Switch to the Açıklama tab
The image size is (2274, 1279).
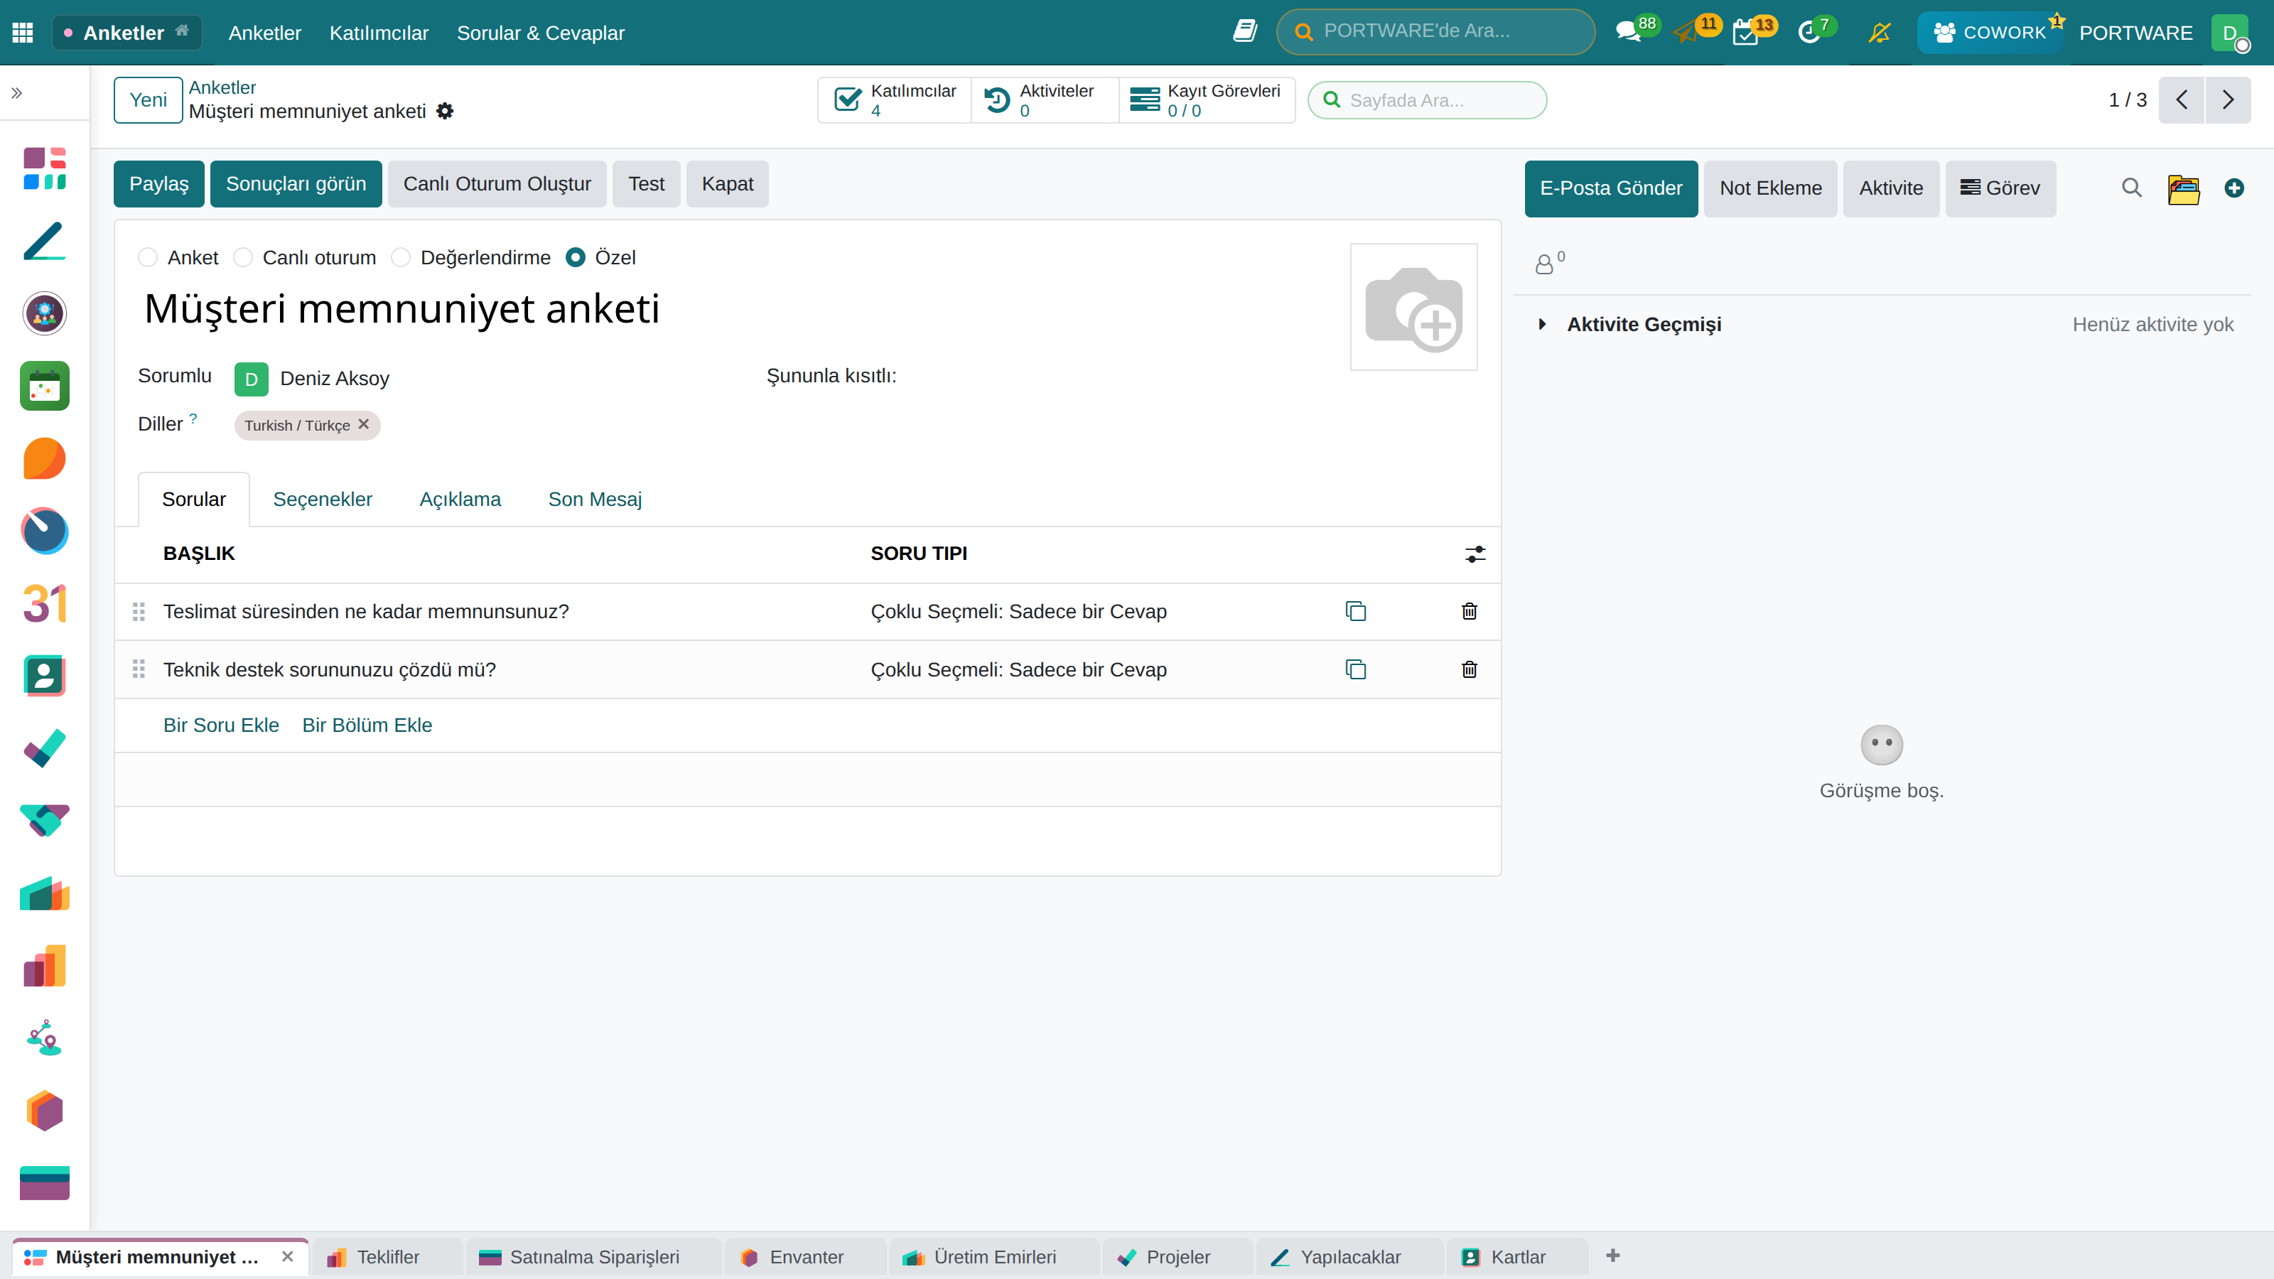[x=460, y=499]
